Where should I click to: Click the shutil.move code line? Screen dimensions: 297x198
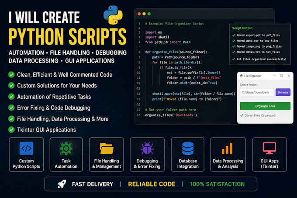(193, 94)
